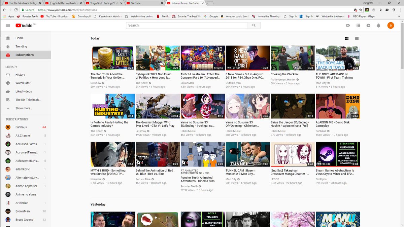Click the Artifexian channel avatar
Viewport: 404px width, 227px height.
coord(8,203)
